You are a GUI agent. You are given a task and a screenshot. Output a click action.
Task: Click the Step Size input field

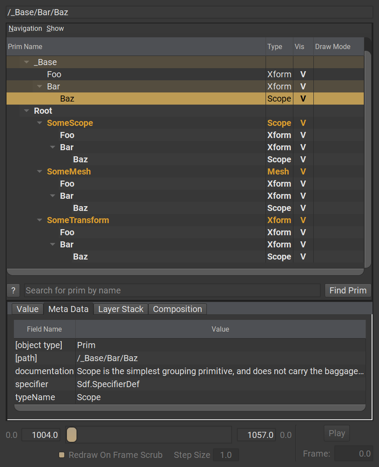click(226, 455)
